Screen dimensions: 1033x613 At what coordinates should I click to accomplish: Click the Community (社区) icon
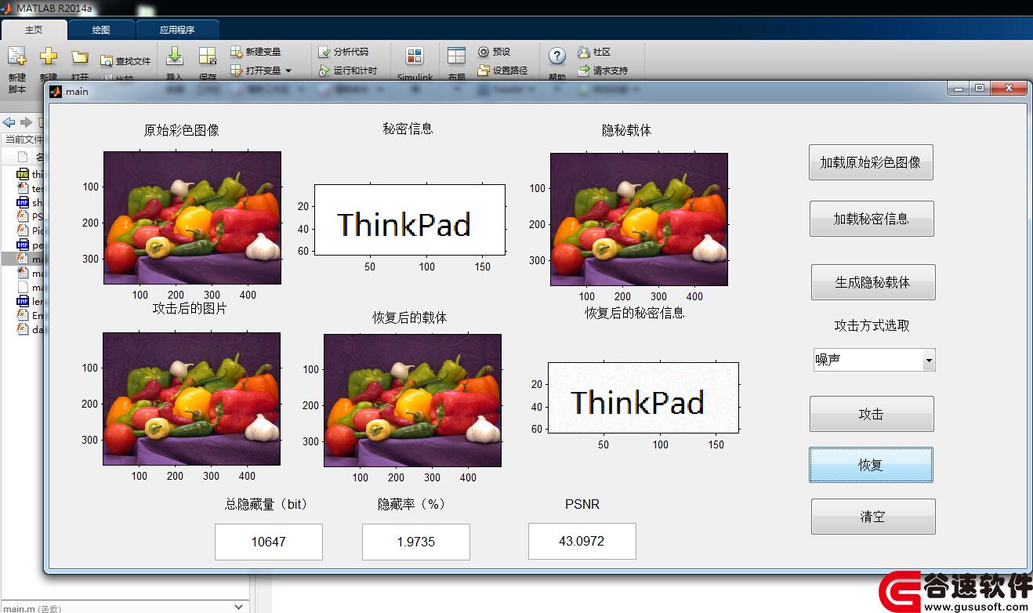583,52
